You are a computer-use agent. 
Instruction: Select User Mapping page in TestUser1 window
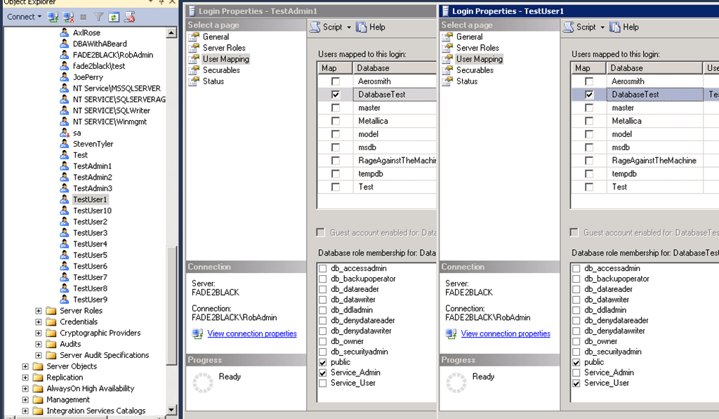[x=479, y=59]
